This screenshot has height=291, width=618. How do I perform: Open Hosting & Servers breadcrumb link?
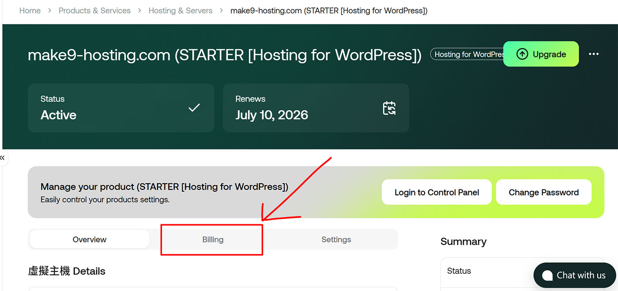pos(180,11)
